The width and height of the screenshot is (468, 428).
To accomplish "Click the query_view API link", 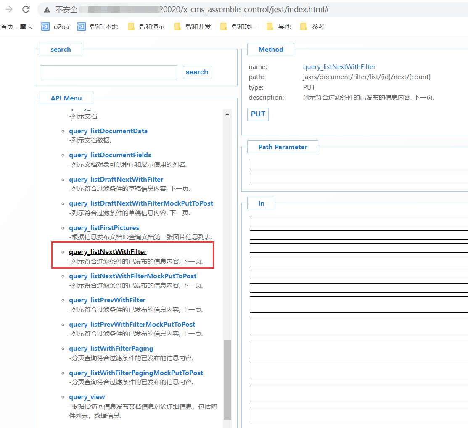I will click(x=87, y=397).
